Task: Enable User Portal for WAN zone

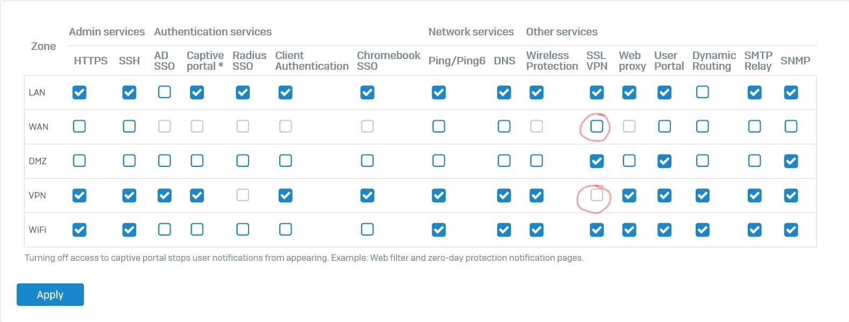Action: (664, 126)
